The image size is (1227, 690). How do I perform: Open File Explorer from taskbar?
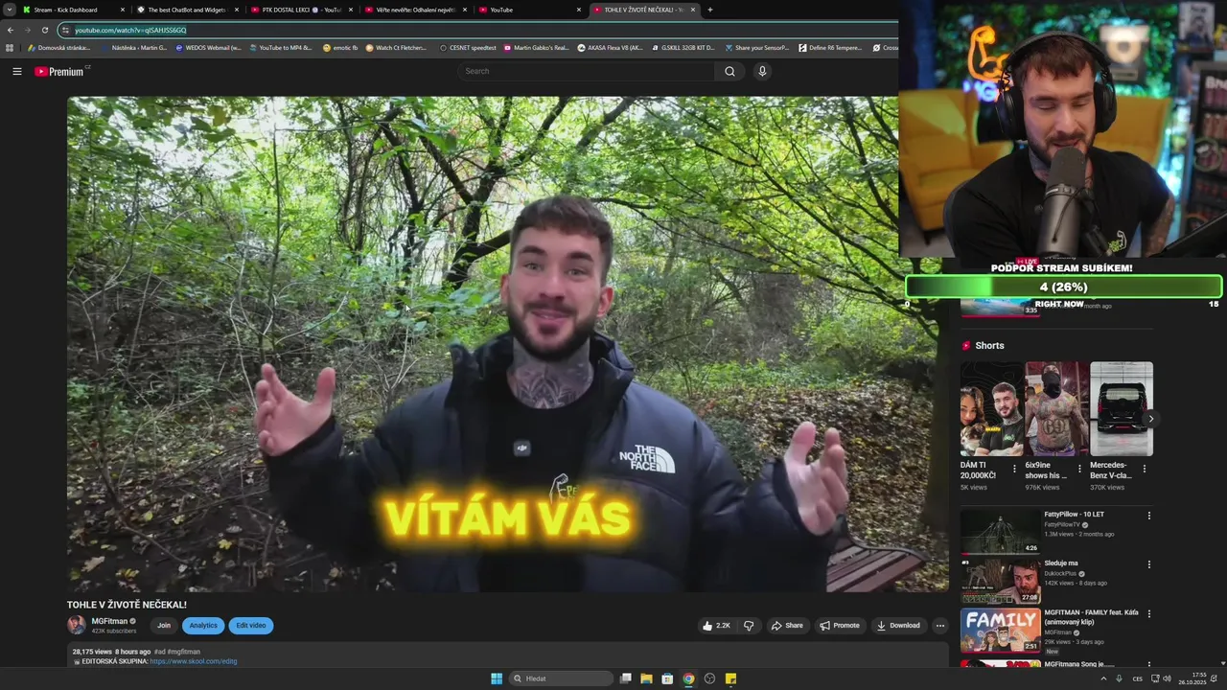646,678
